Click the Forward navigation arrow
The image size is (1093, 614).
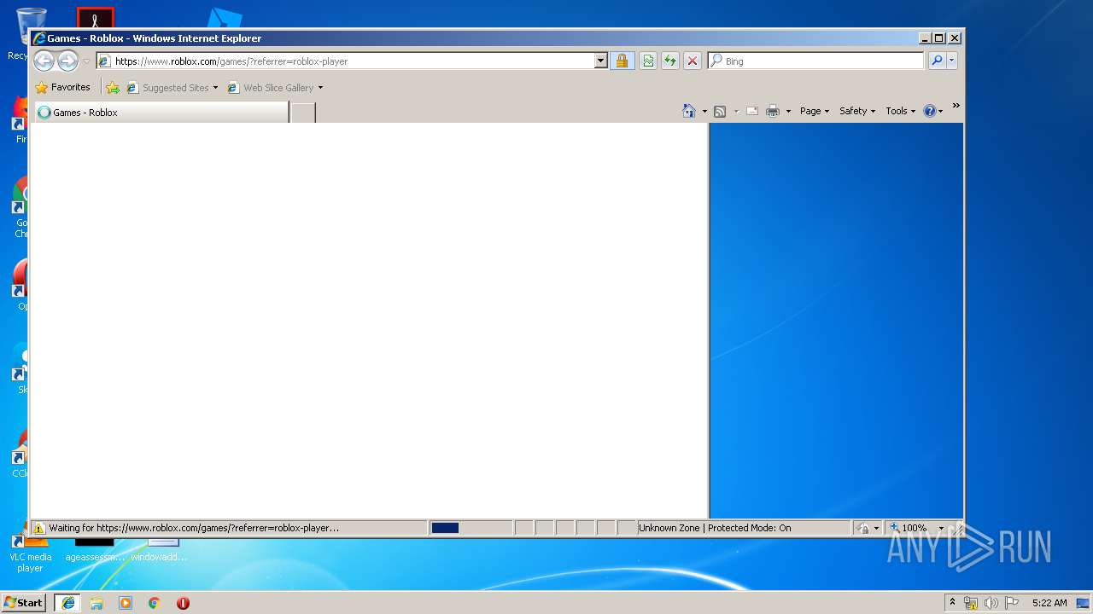point(67,61)
